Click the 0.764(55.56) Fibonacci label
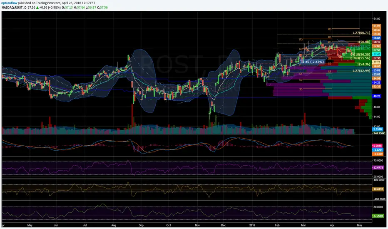The width and height of the screenshot is (388, 229). [x=360, y=58]
